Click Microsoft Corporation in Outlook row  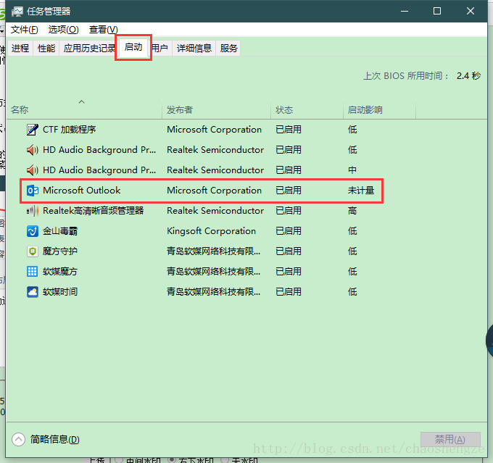[x=214, y=191]
